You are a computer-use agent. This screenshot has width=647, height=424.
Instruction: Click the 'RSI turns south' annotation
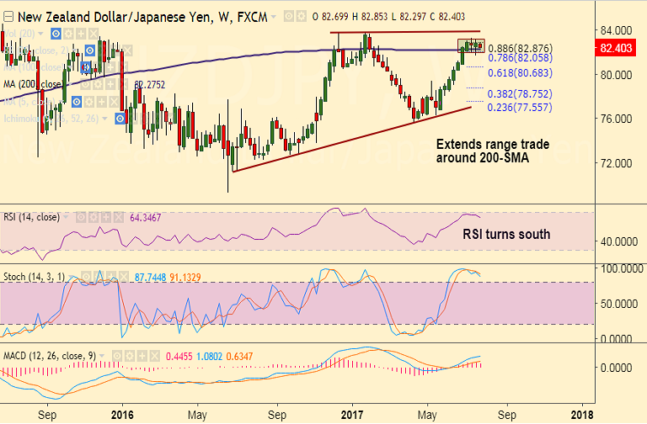coord(506,235)
